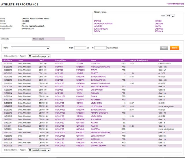Open the Horse filter dropdown

click(x=30, y=48)
